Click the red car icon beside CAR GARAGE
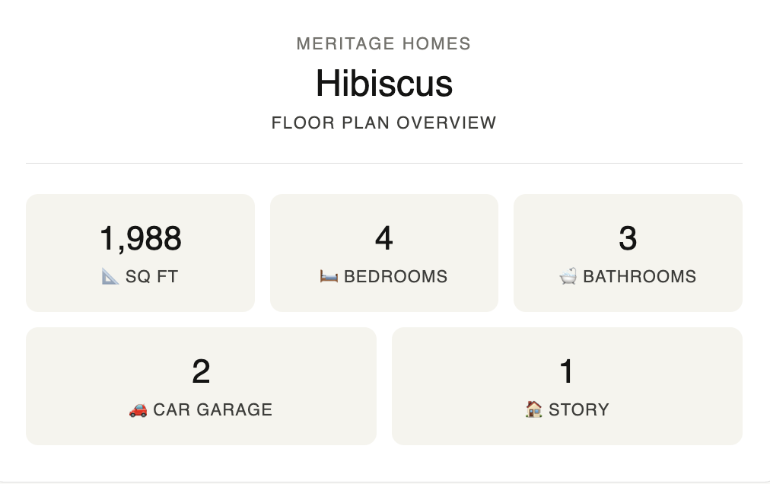This screenshot has width=770, height=484. click(138, 410)
